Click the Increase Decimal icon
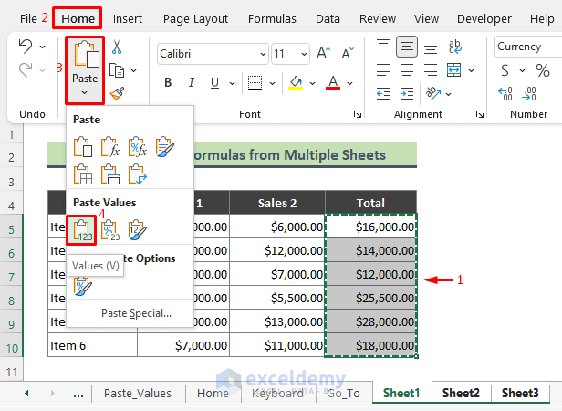562x411 pixels. tap(505, 94)
